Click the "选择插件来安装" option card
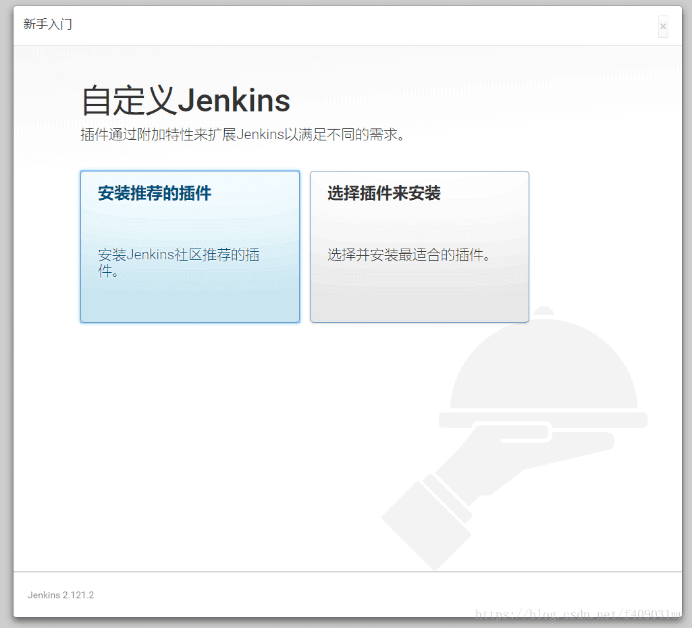Screen dimensions: 692x628 (x=419, y=246)
